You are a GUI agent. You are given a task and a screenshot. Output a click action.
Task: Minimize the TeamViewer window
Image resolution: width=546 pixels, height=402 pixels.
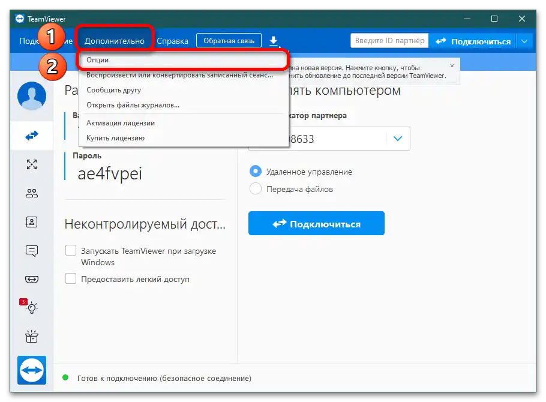467,19
